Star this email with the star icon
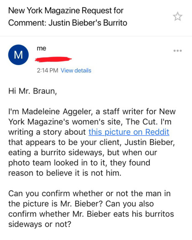The image size is (192, 240). pyautogui.click(x=178, y=16)
